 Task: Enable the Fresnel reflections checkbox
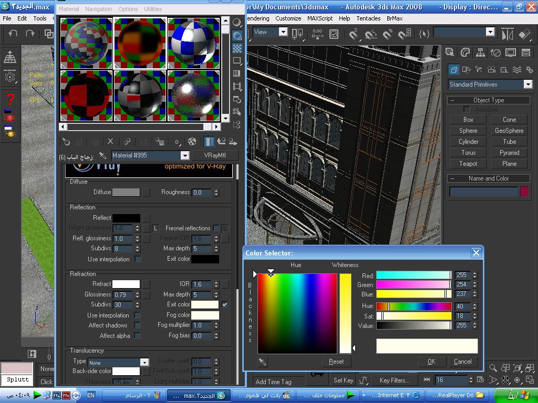coord(216,228)
